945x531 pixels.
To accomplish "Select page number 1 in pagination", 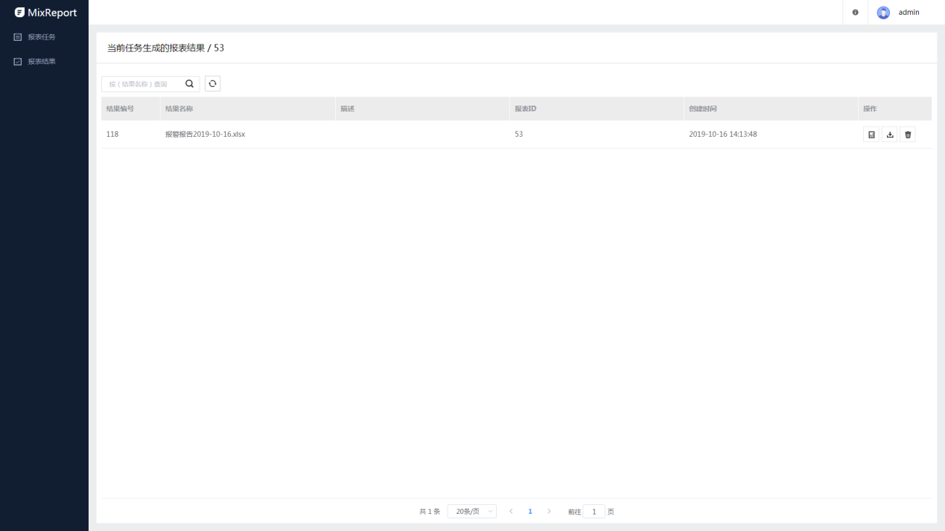I will pyautogui.click(x=530, y=512).
